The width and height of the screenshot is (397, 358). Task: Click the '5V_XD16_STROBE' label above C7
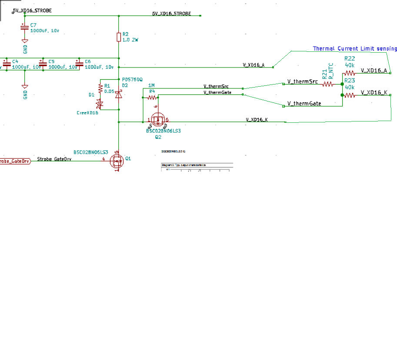click(x=32, y=10)
